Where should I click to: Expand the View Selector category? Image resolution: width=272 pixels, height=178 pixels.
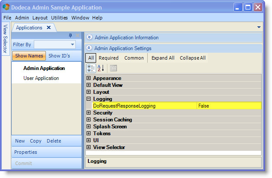coord(88,147)
